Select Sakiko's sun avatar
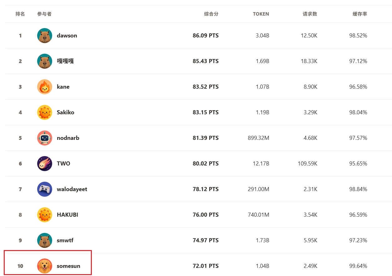 click(x=45, y=112)
